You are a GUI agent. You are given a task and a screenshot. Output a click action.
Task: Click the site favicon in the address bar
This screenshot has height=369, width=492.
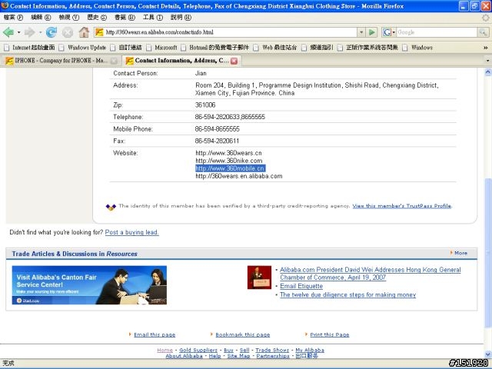tap(99, 32)
